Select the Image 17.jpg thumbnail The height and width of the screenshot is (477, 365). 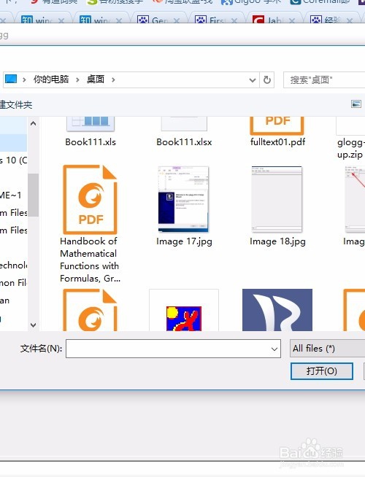[x=183, y=199]
